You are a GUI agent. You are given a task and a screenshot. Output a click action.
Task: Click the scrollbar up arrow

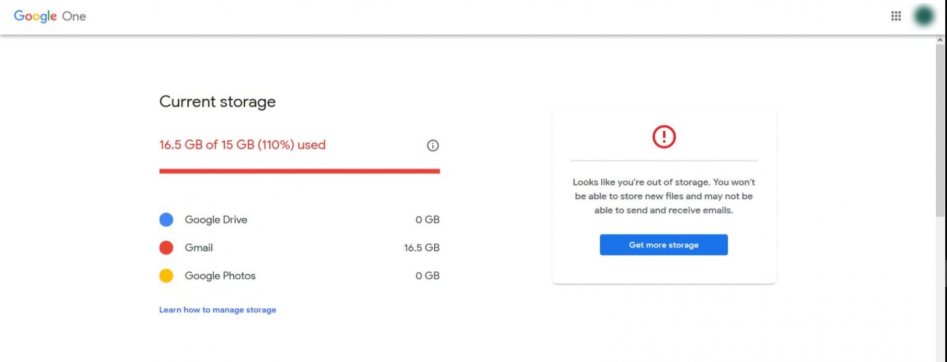(940, 39)
